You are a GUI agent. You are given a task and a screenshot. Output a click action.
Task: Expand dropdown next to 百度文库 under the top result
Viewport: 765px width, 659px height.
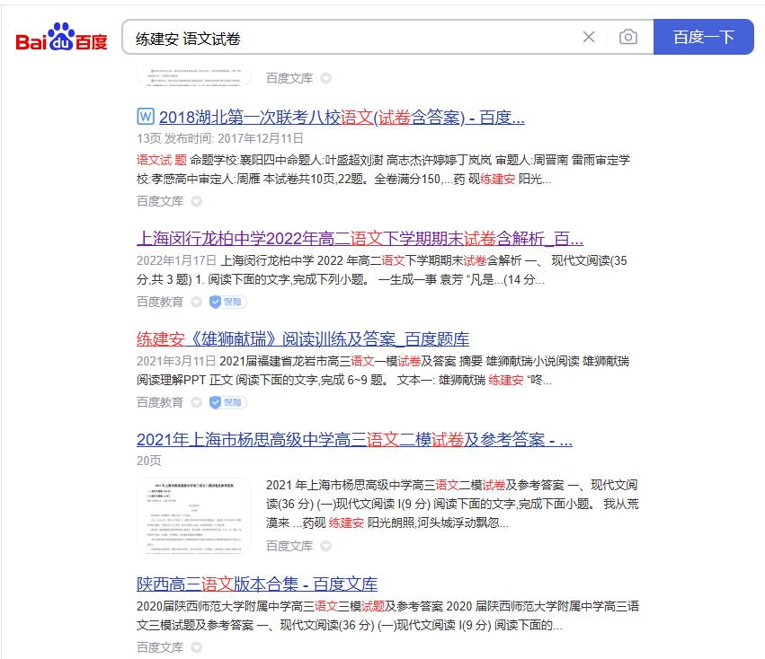326,78
